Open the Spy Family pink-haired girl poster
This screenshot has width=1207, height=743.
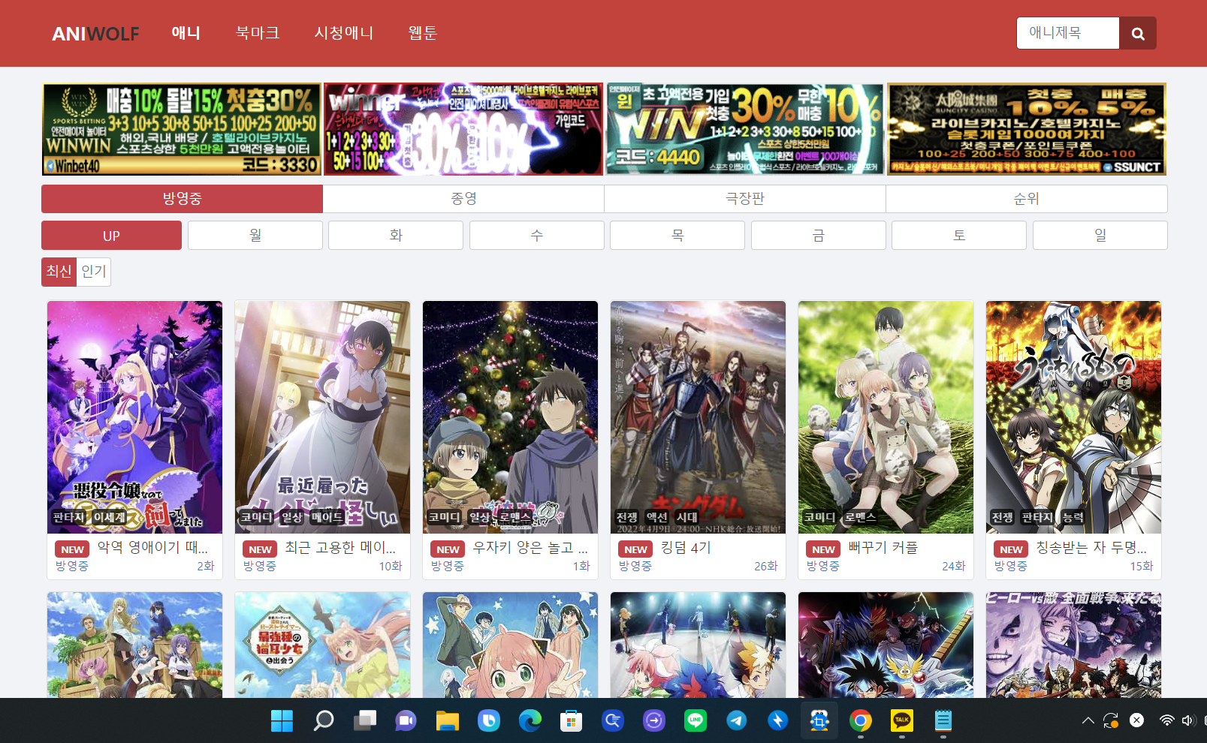tap(510, 645)
